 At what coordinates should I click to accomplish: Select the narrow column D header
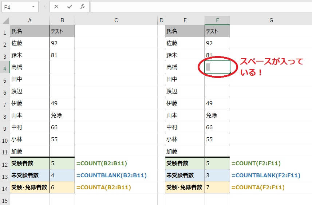[x=161, y=21]
